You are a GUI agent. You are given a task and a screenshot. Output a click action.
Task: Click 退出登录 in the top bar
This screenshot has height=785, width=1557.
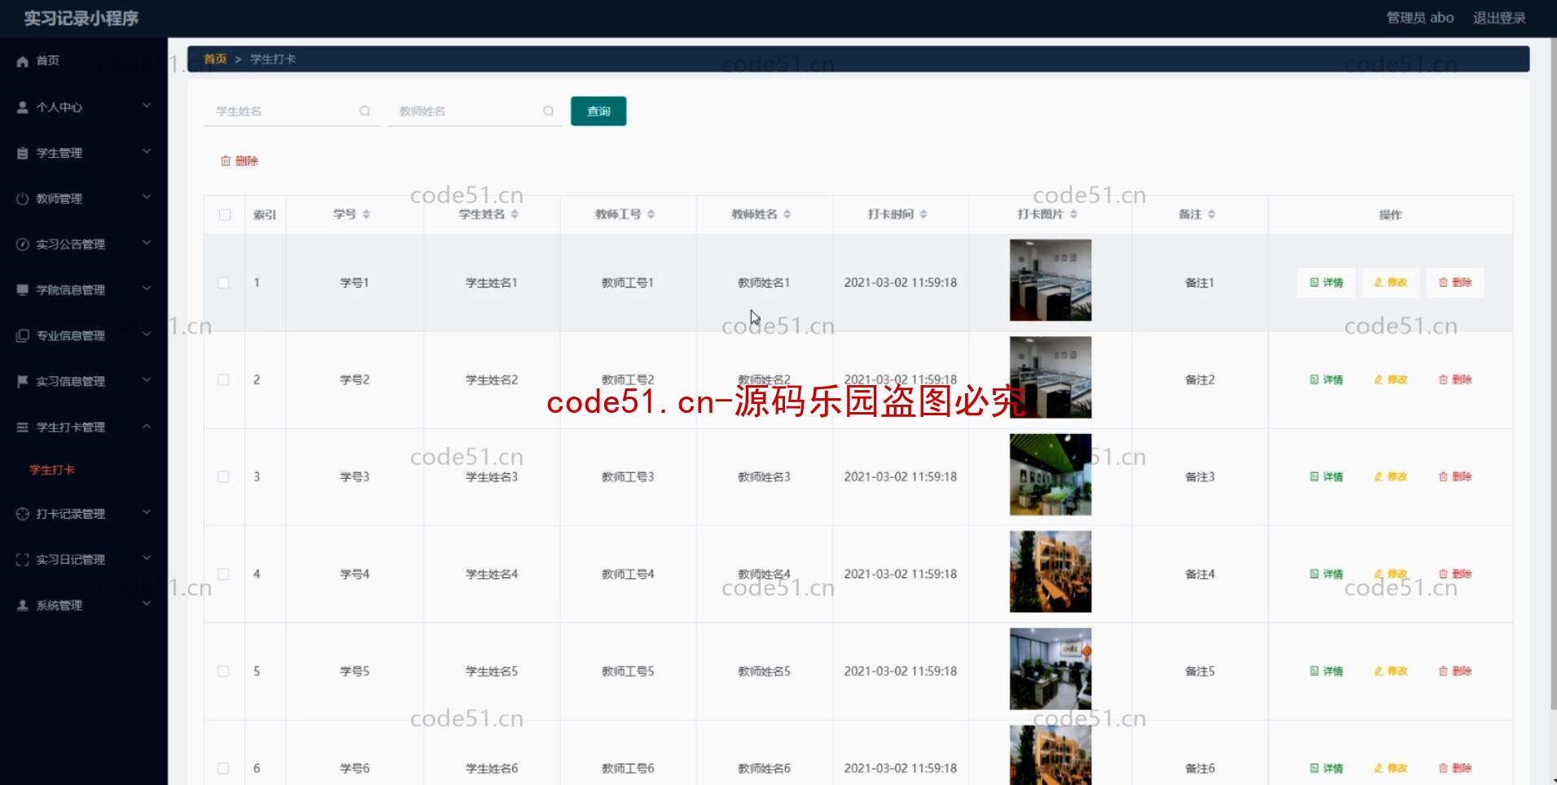[1499, 18]
